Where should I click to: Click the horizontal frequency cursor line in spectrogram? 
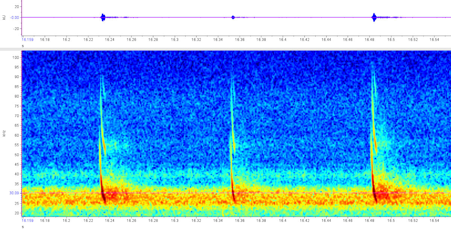click(263, 193)
